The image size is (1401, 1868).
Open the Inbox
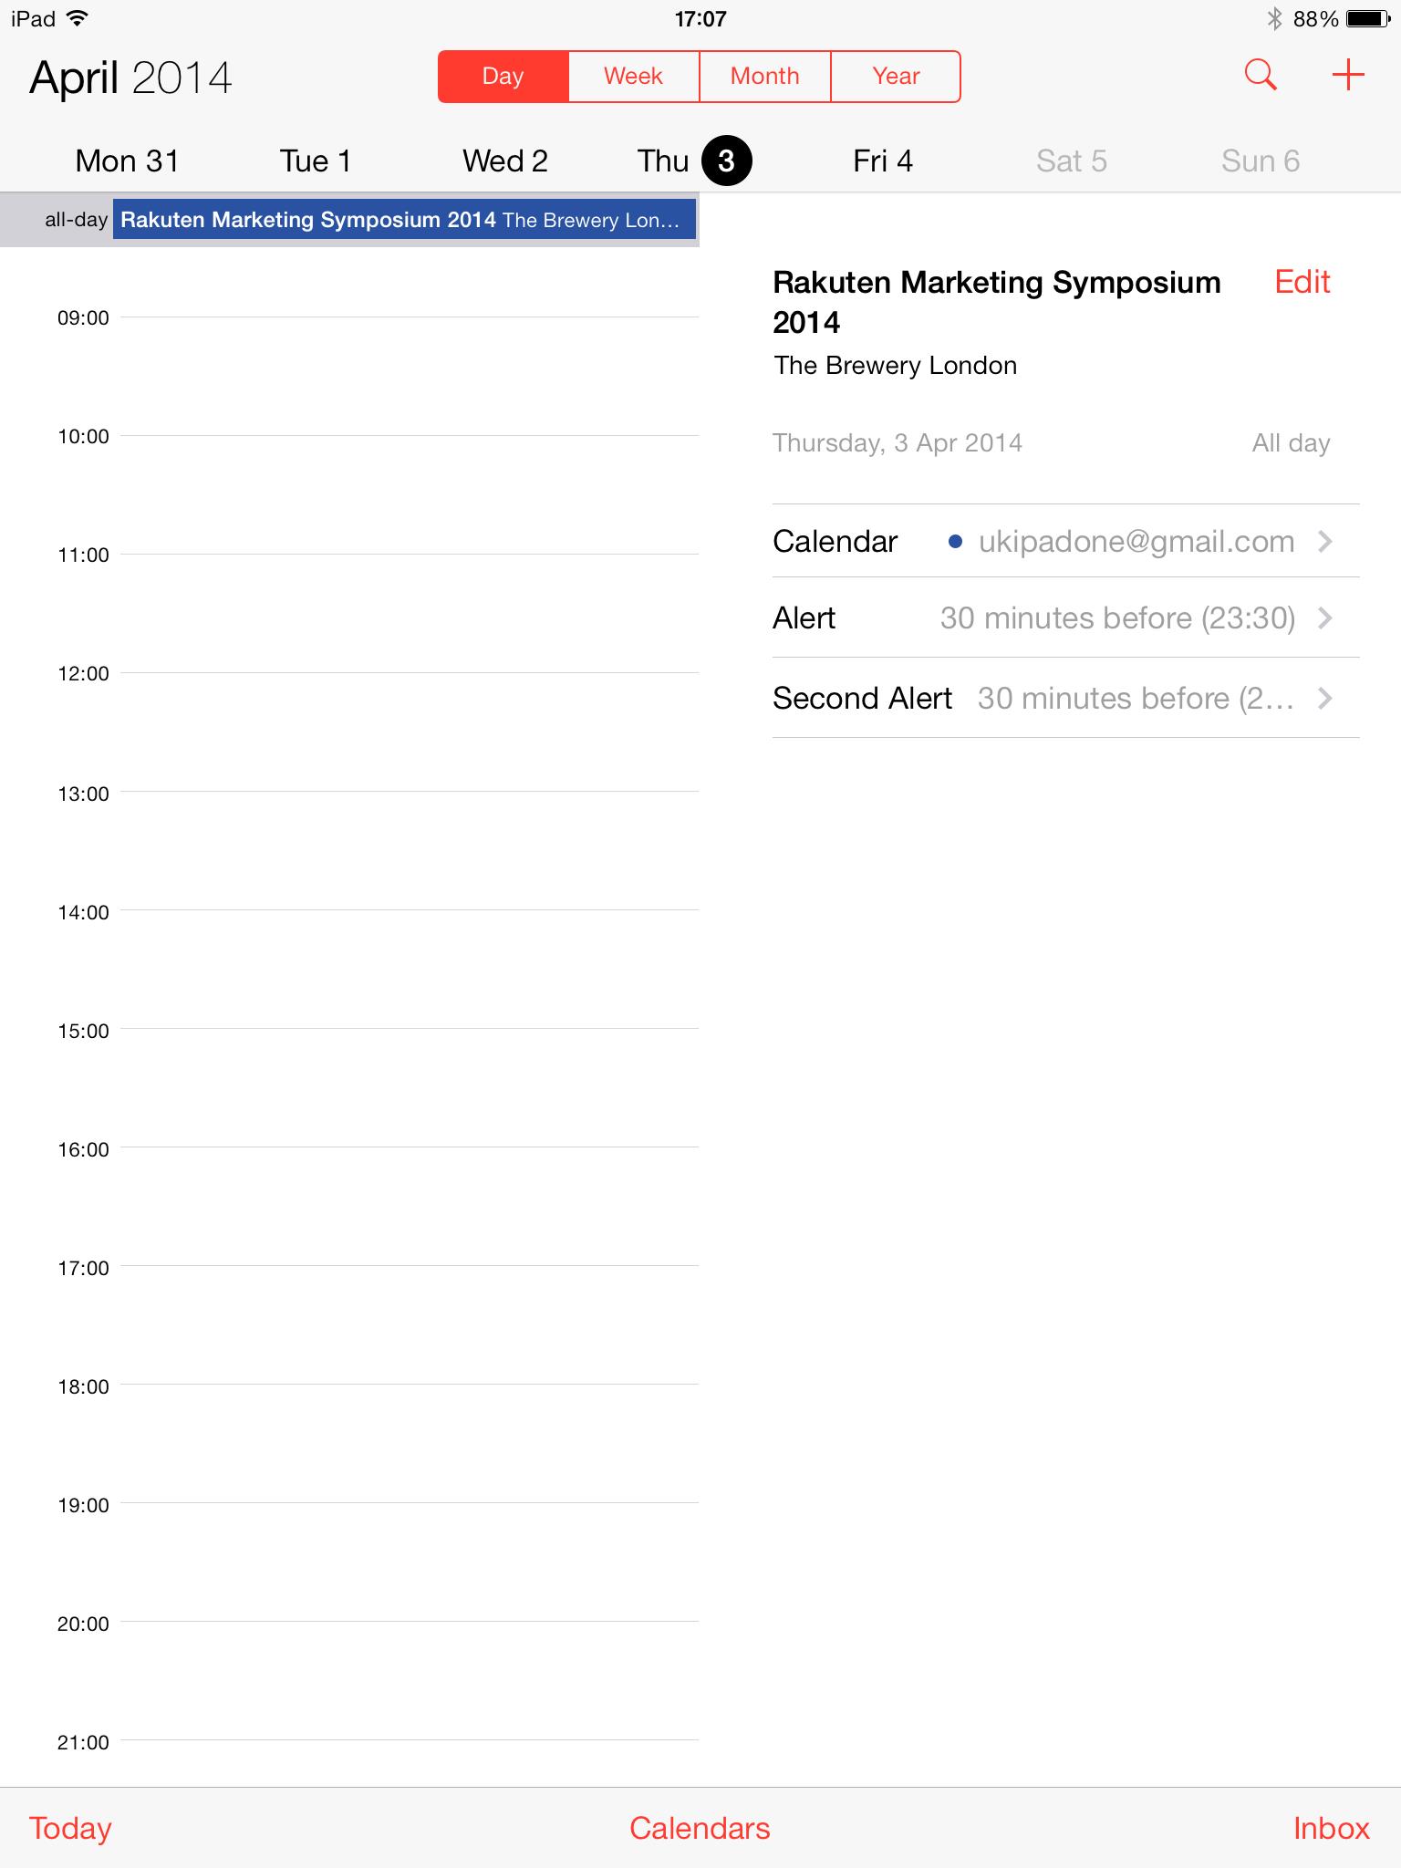(1331, 1828)
